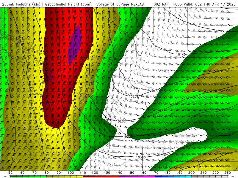Viewport: 238px width, 178px height.
Task: Click the 230 value on the color scale
Action: pyautogui.click(x=228, y=173)
